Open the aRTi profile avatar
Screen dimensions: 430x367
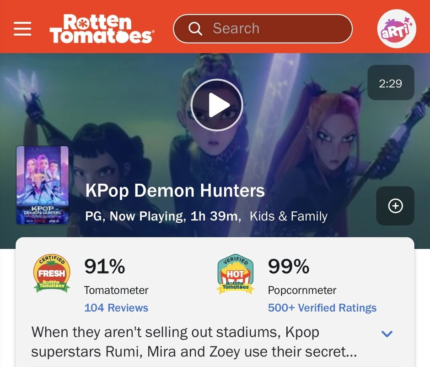396,28
